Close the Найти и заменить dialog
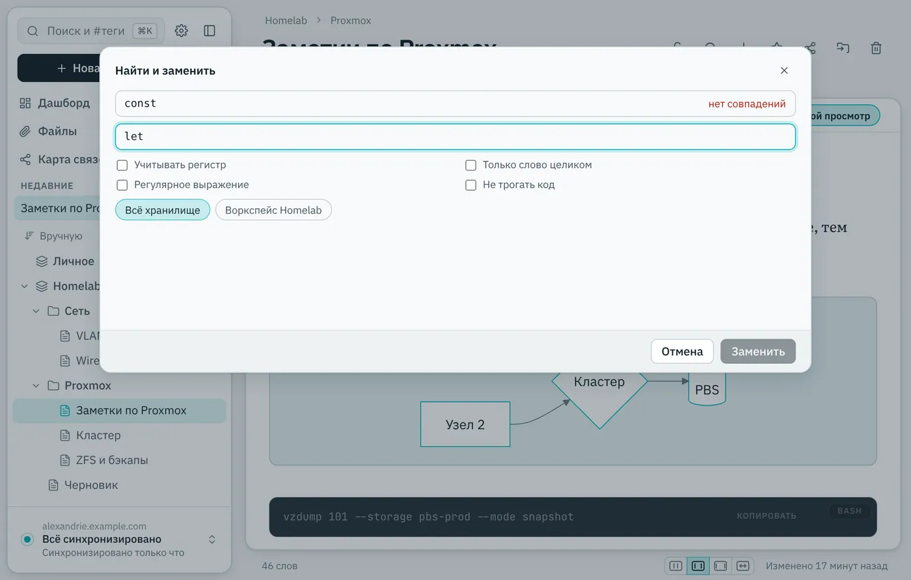911x580 pixels. coord(784,70)
